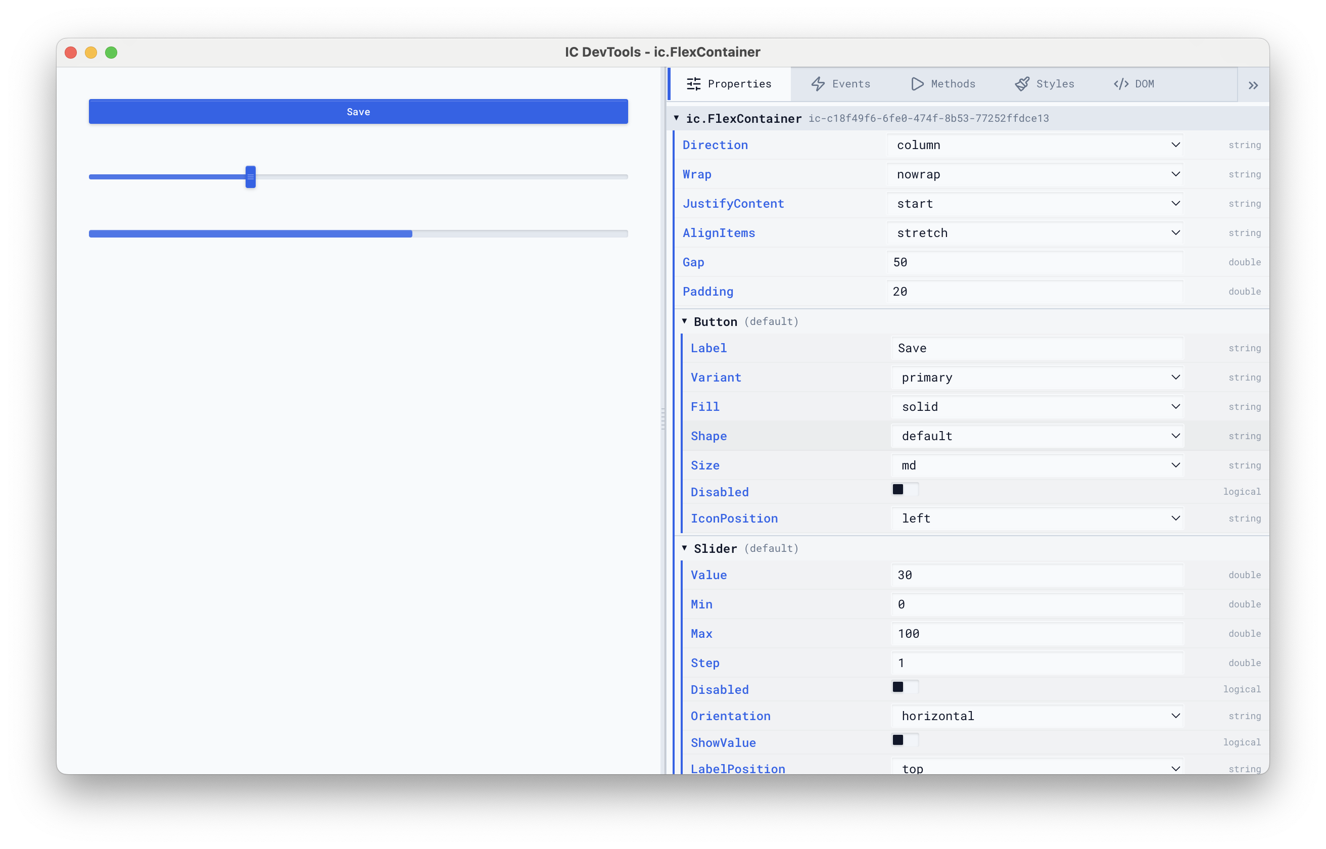Click the overflow chevron next to DOM
Viewport: 1326px width, 849px height.
[1253, 84]
